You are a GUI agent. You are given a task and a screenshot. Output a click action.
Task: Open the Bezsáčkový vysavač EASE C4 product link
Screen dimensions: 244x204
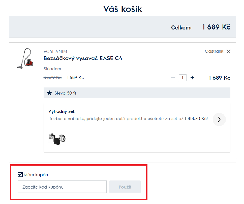[83, 58]
